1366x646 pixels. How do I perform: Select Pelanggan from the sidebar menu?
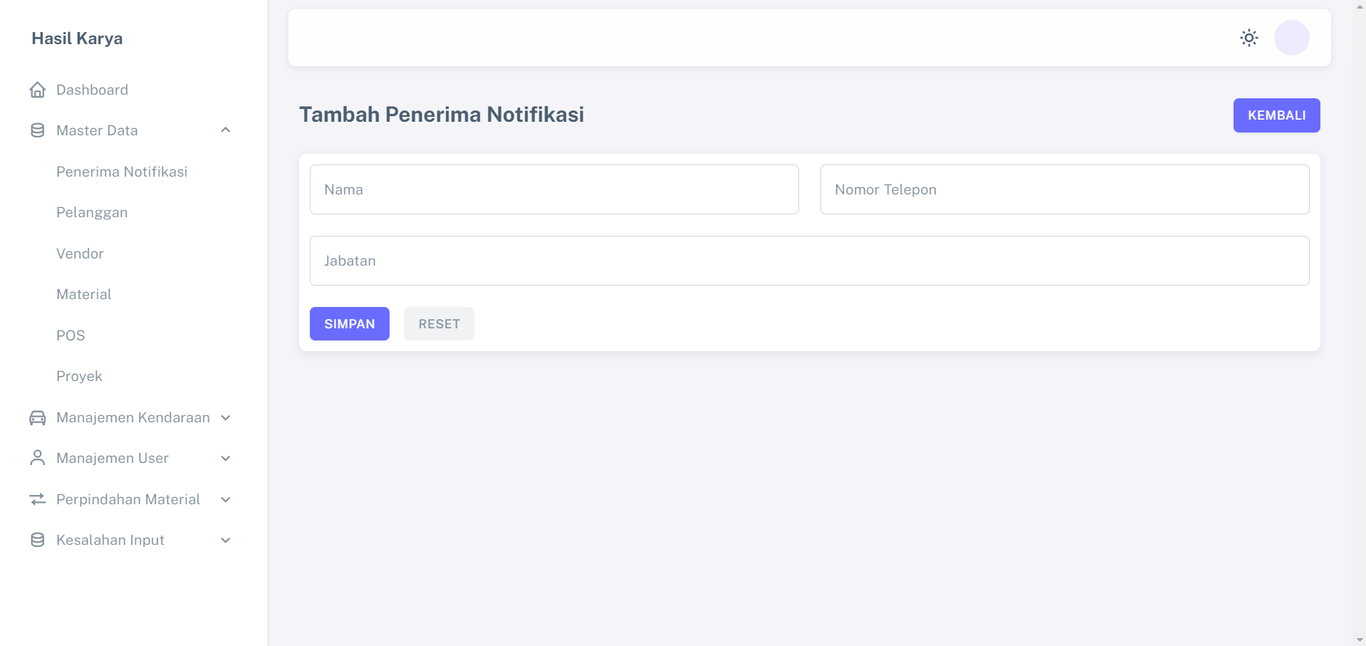tap(92, 212)
